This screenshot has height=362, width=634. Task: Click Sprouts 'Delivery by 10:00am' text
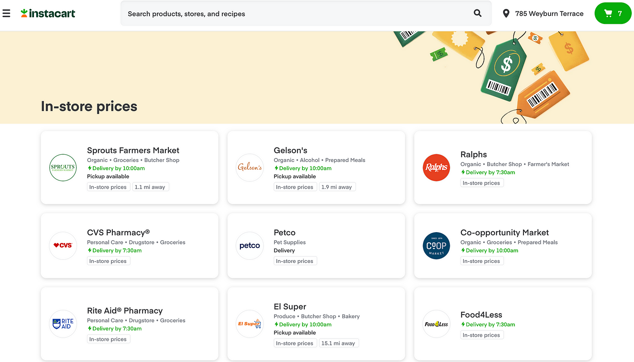coord(116,168)
